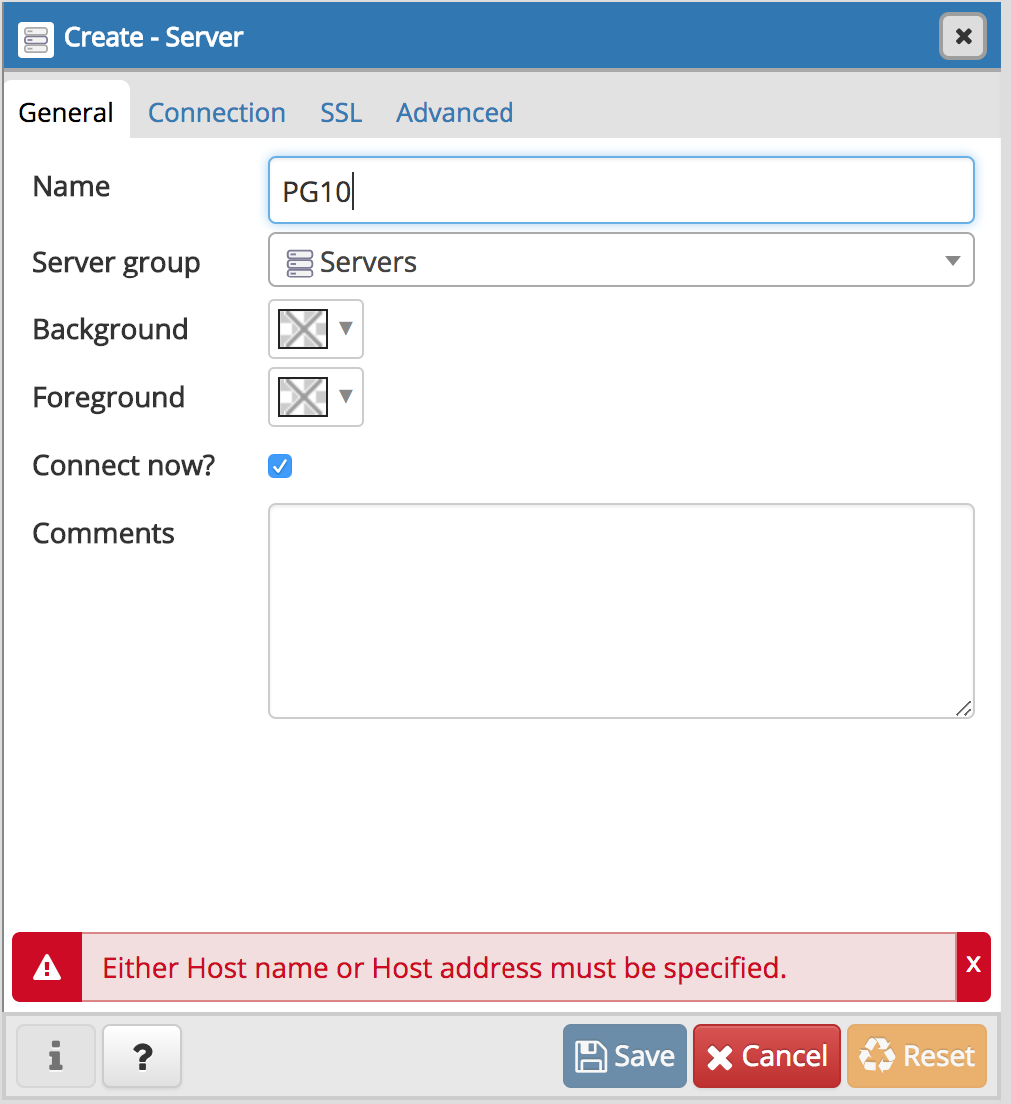Click the red Cancel button

tap(766, 1056)
